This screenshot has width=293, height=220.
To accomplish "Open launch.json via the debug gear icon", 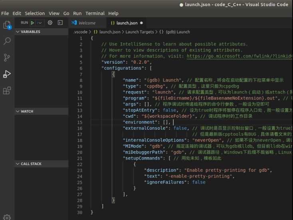I will [50, 23].
